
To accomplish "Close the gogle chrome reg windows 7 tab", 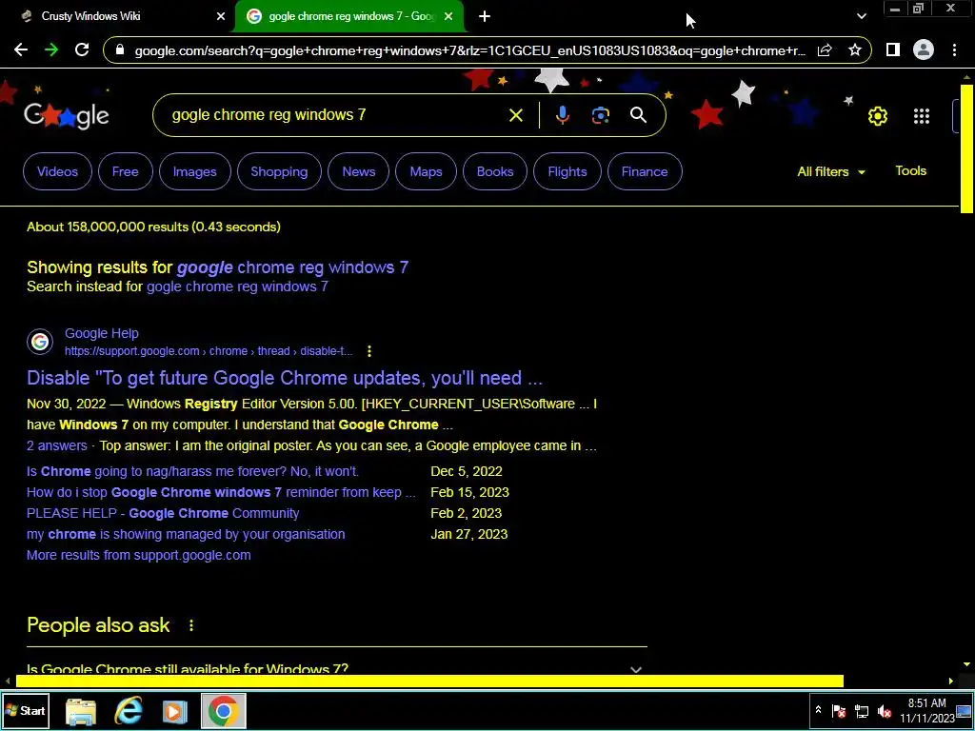I will (x=448, y=16).
